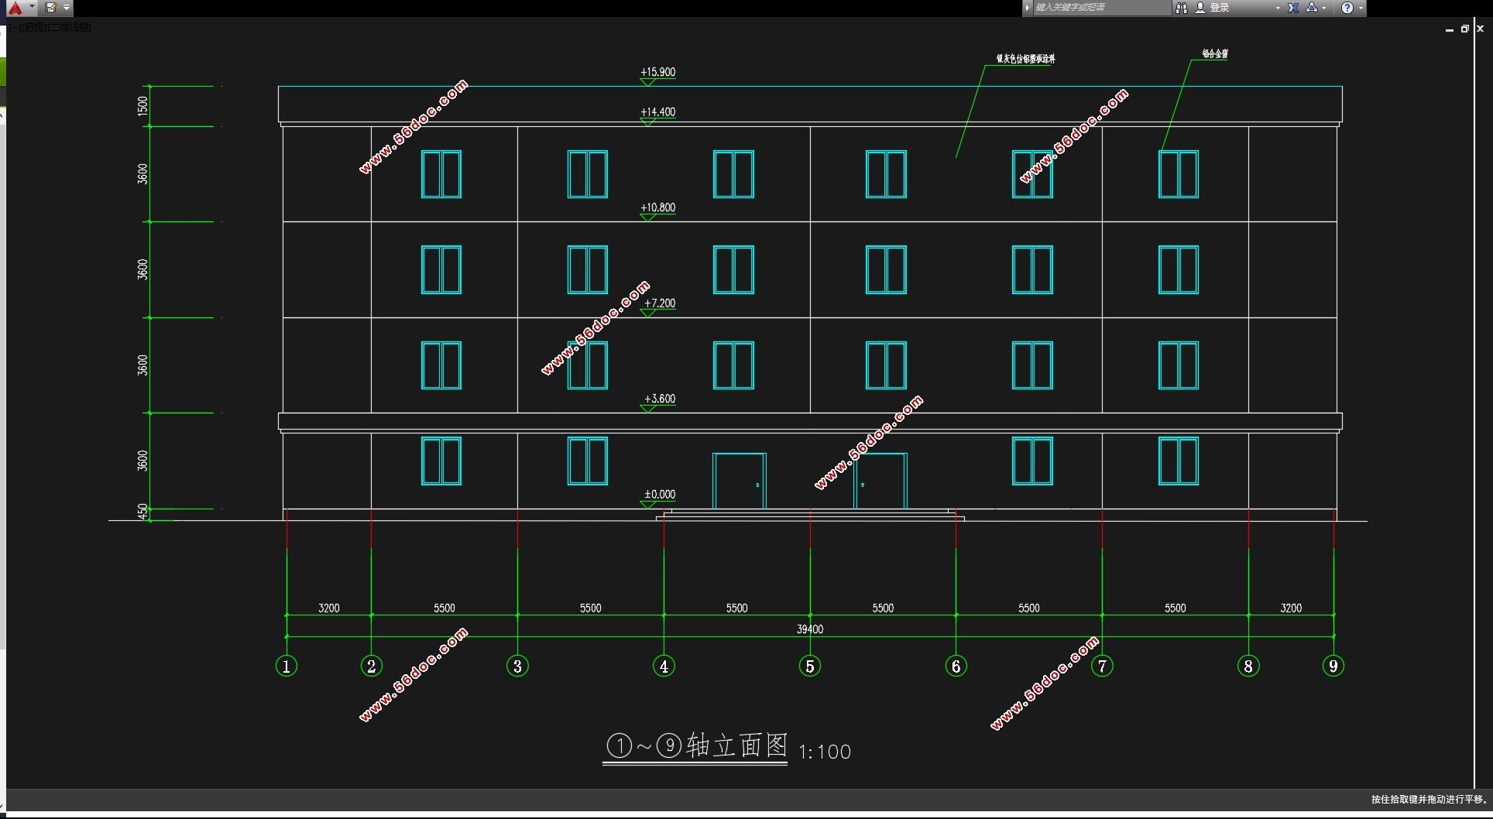The image size is (1493, 819).
Task: Open Autodesk Exchange via the X icon
Action: pos(1293,8)
